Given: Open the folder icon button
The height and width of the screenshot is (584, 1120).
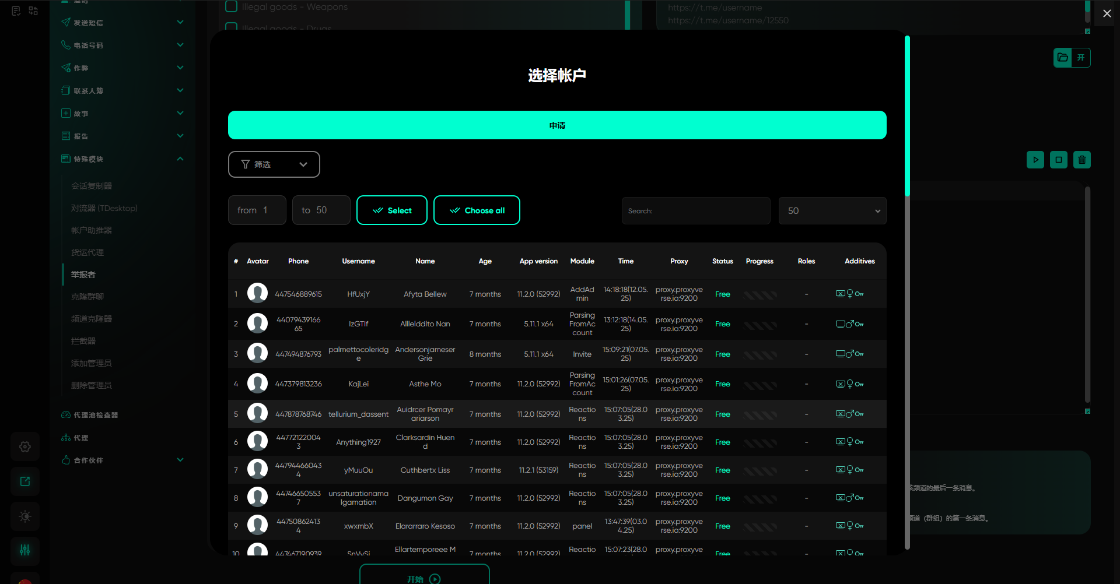Looking at the screenshot, I should click(1063, 58).
